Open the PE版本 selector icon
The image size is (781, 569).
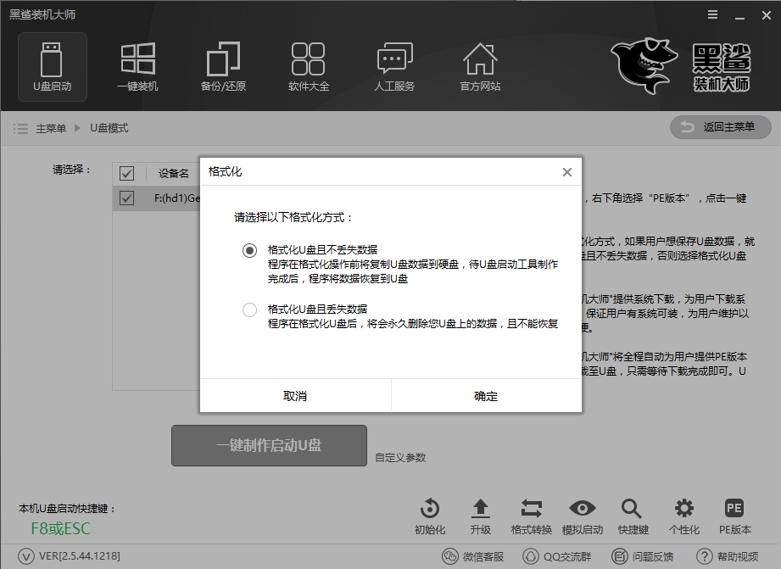point(734,510)
